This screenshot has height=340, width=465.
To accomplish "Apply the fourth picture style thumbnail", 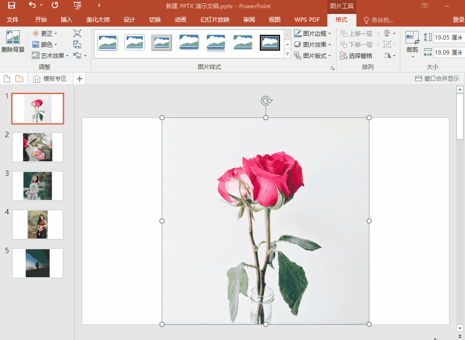I will [x=189, y=42].
